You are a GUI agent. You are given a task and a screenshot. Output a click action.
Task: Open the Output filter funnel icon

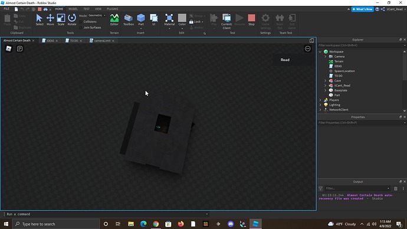coord(320,188)
